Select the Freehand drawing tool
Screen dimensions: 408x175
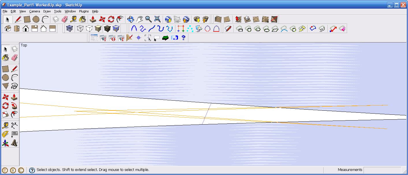point(14,86)
